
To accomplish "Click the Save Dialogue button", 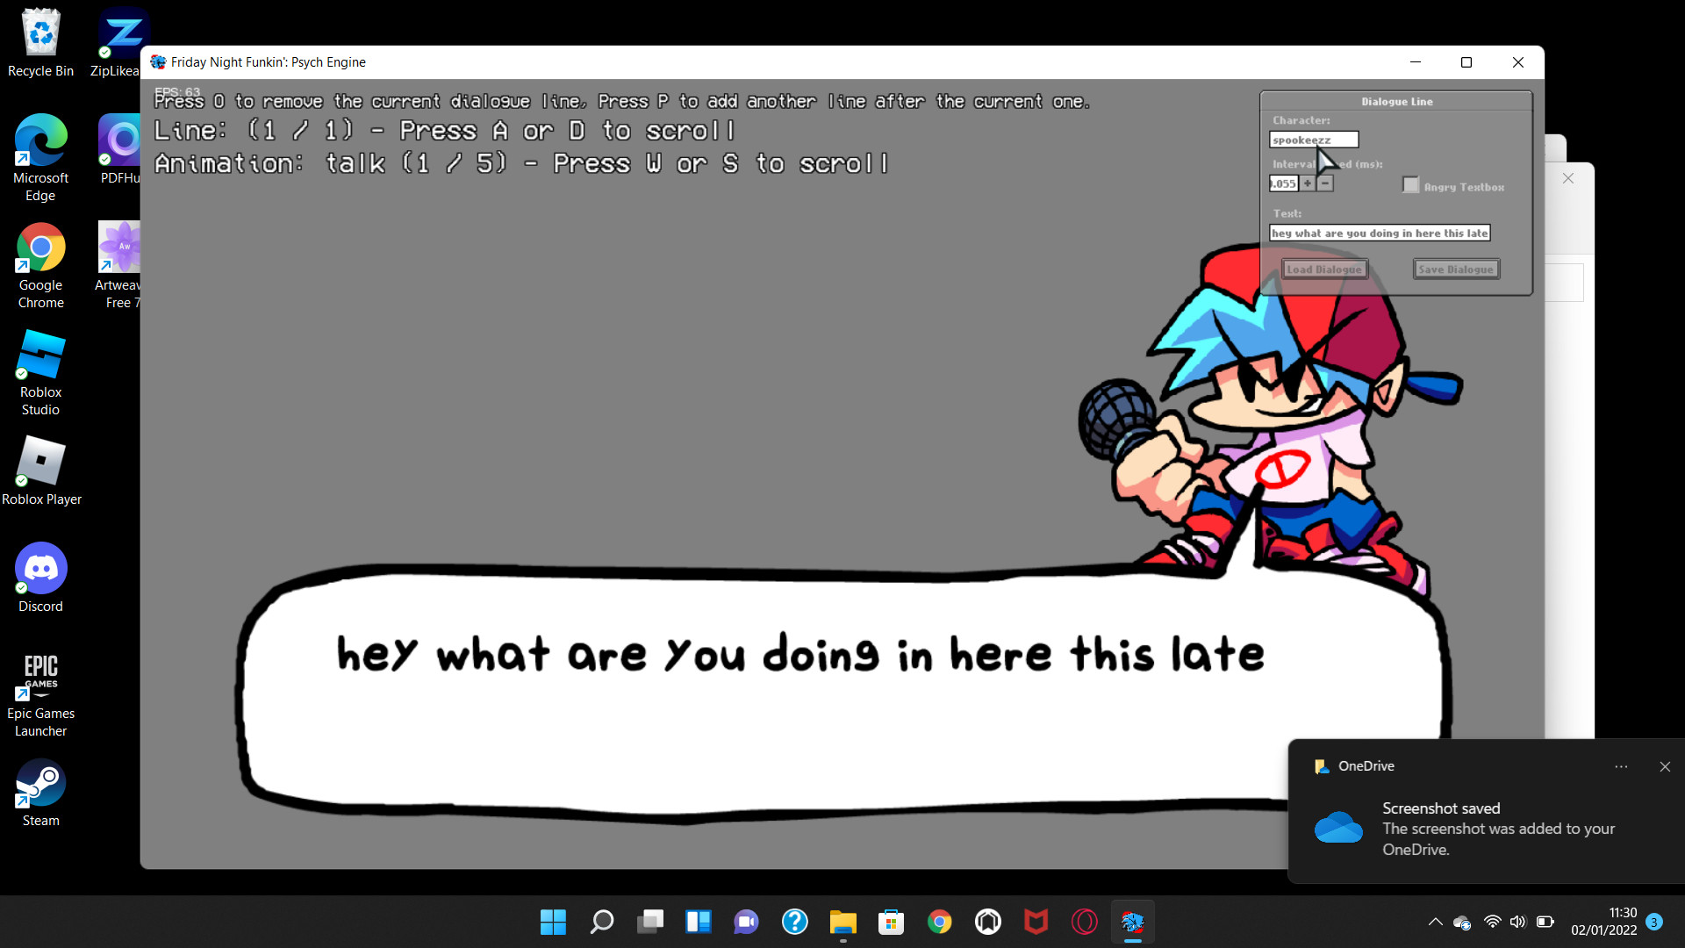I will tap(1456, 269).
